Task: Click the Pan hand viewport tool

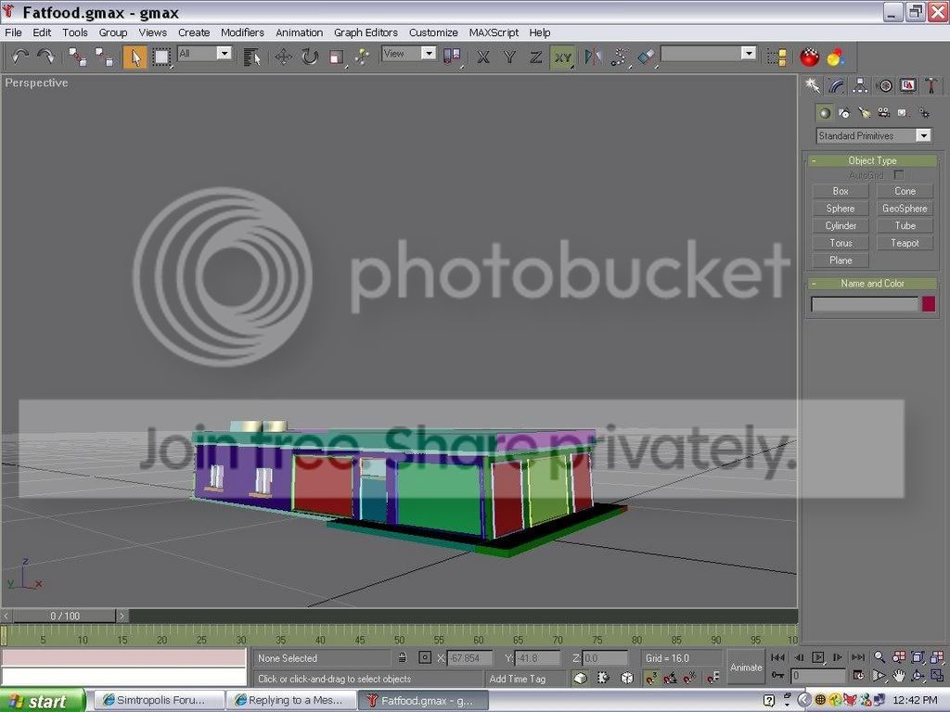Action: point(898,676)
